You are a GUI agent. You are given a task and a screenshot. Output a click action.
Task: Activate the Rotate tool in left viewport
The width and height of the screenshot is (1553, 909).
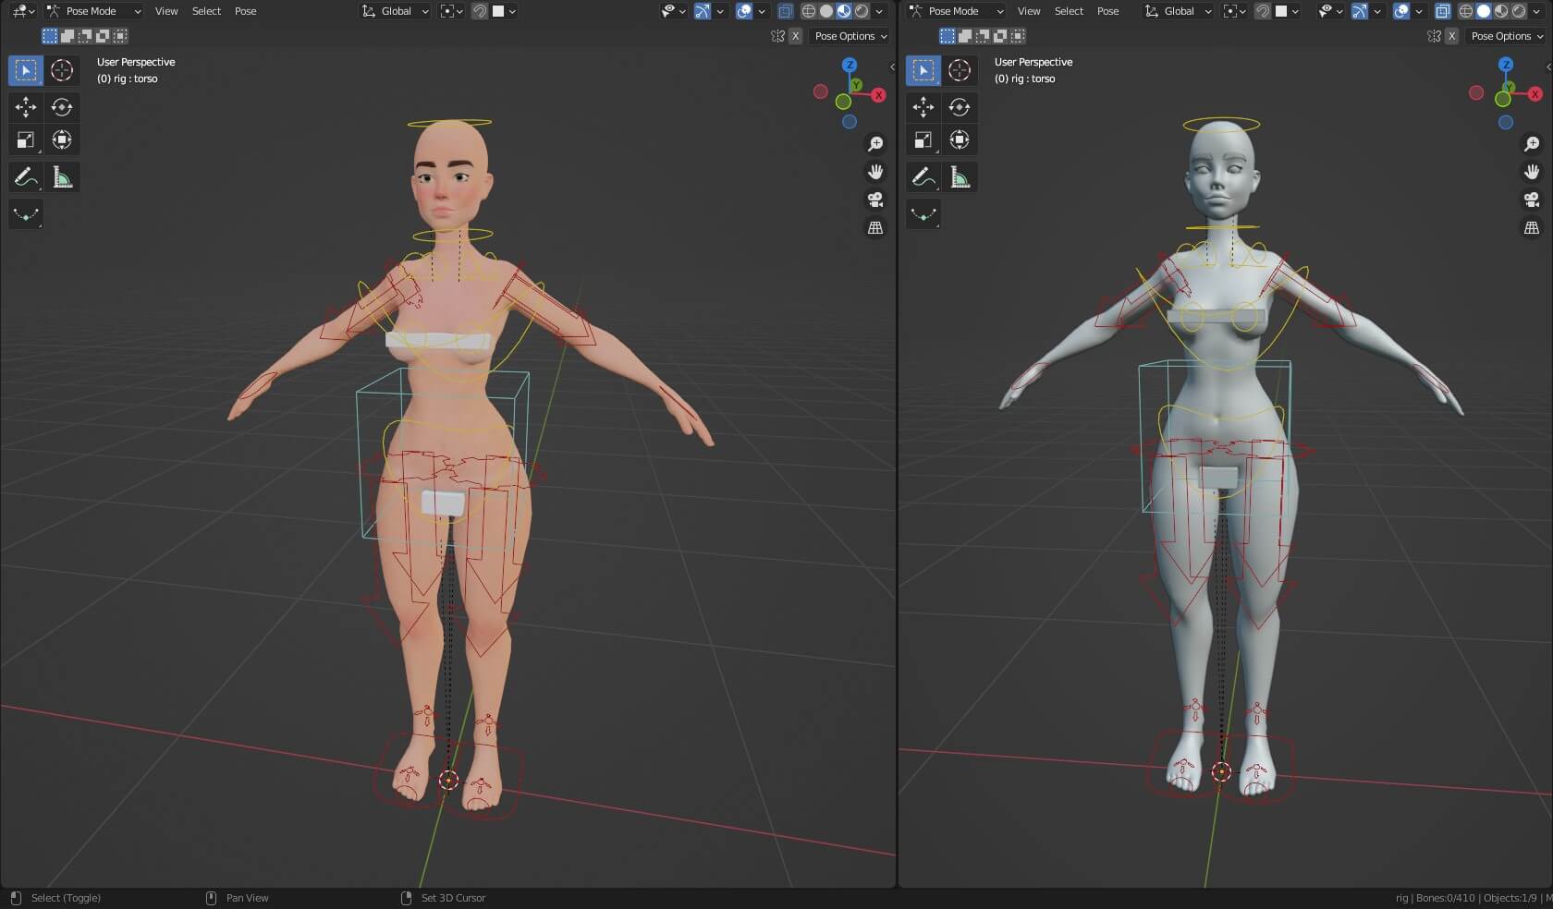[62, 107]
